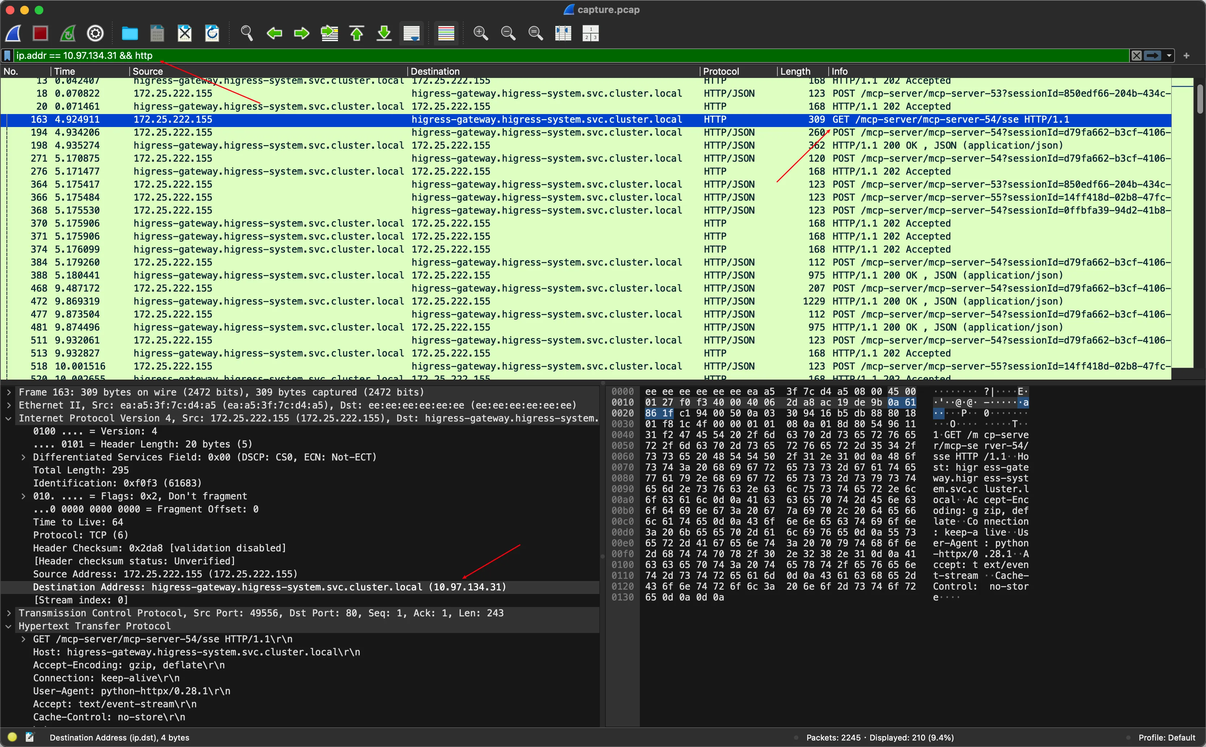Select packet 194 POST mcp-server-54 row
Viewport: 1206px width, 747px height.
[586, 132]
